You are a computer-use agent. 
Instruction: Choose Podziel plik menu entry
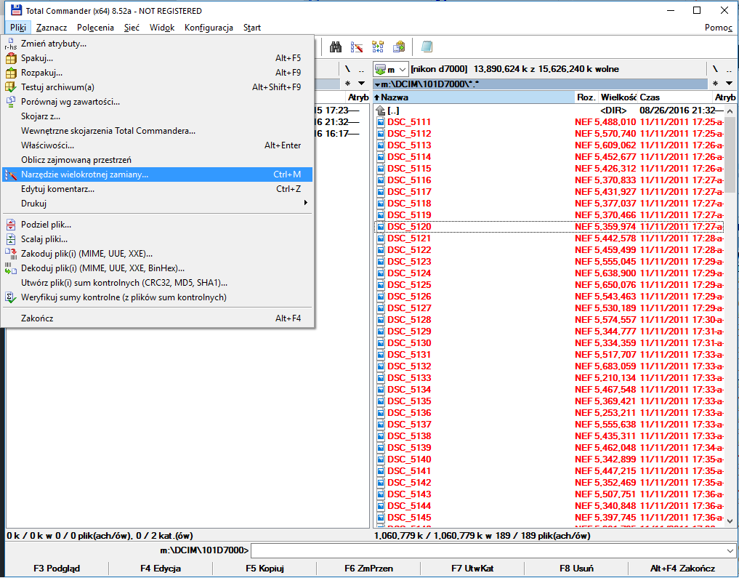click(158, 225)
